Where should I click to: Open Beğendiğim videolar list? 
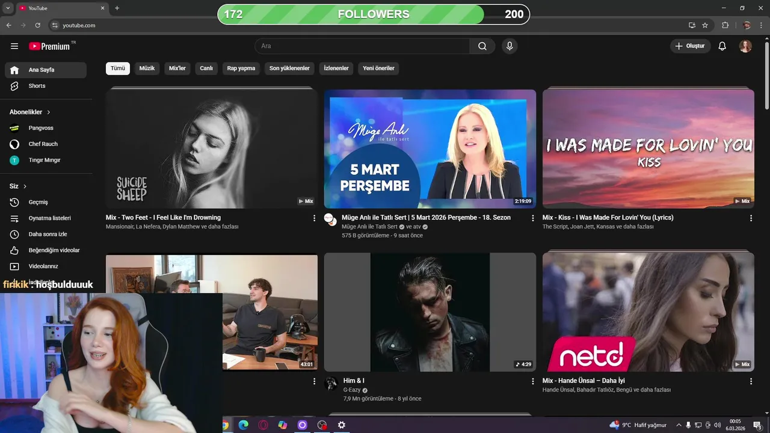coord(46,250)
